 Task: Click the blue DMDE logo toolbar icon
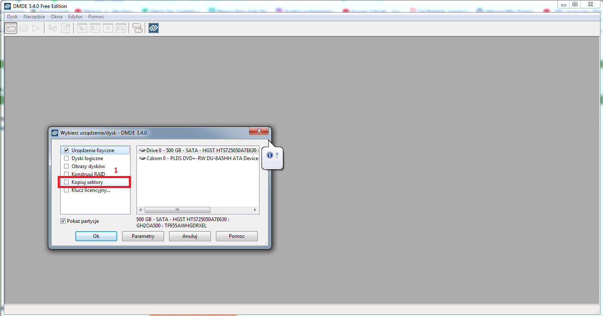click(x=154, y=28)
